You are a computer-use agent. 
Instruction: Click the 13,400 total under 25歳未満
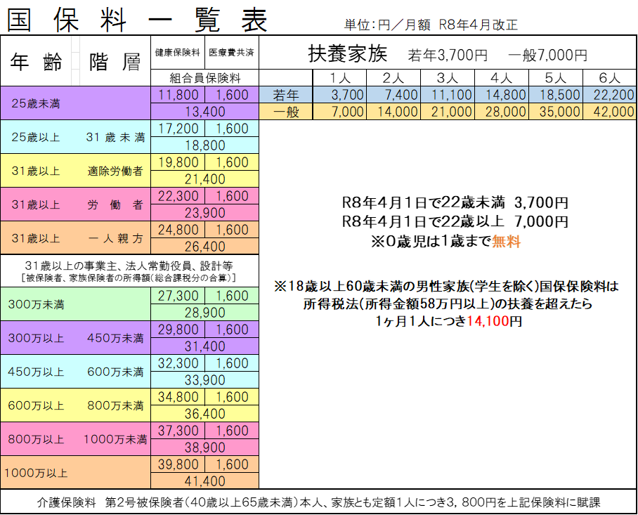pos(204,112)
